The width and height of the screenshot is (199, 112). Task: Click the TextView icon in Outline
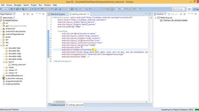[x=161, y=21]
